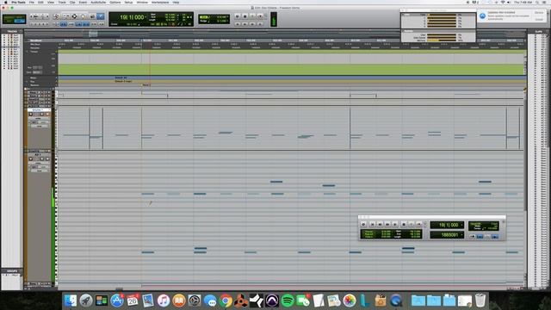Open the View menu
551x310 pixels.
51,2
